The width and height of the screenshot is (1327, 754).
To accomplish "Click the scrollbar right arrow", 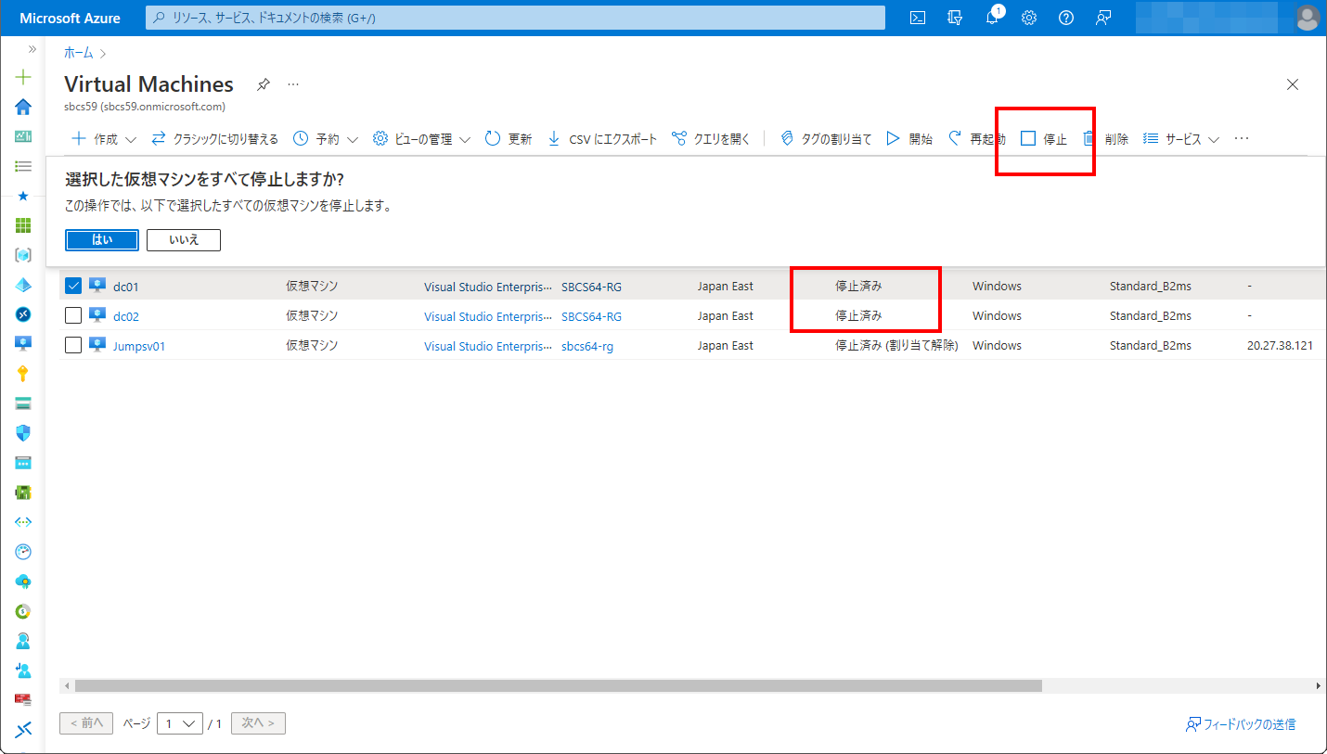I will (1318, 685).
